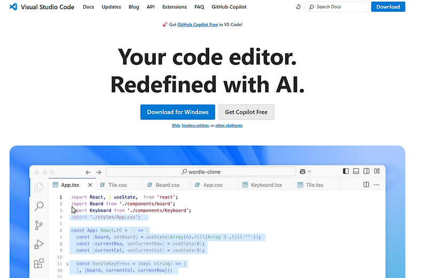Toggle the dark theme moon icon
Screen dimensions: 427x278
298,7
